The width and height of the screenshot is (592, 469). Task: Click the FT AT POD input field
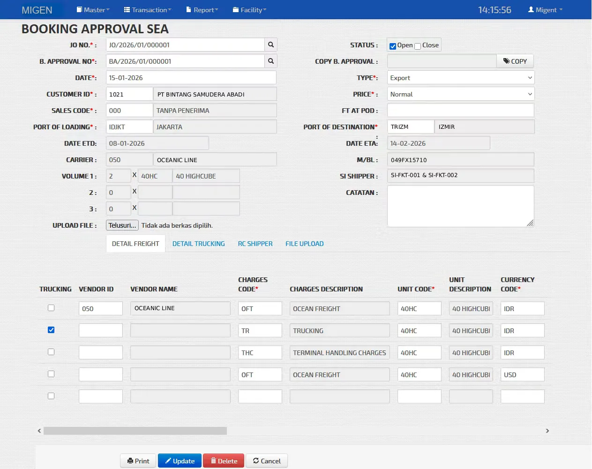[461, 111]
